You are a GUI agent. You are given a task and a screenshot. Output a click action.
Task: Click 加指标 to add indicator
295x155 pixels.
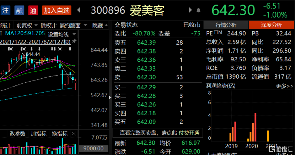click(39, 134)
